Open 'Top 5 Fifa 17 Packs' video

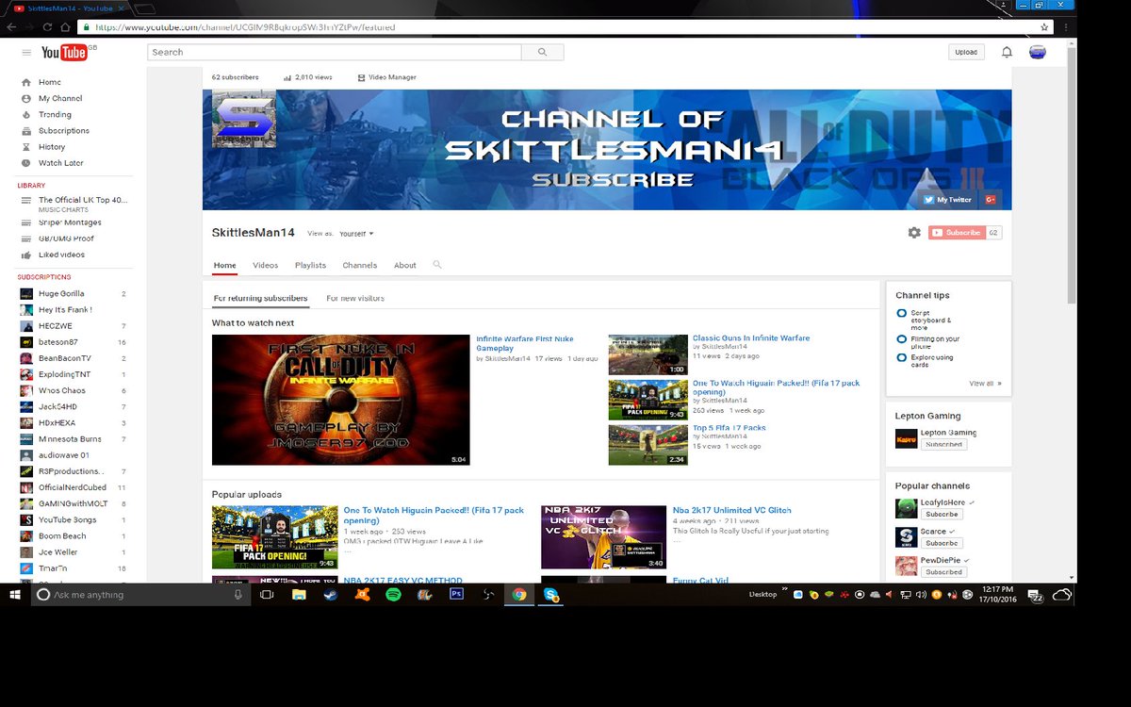pos(729,428)
